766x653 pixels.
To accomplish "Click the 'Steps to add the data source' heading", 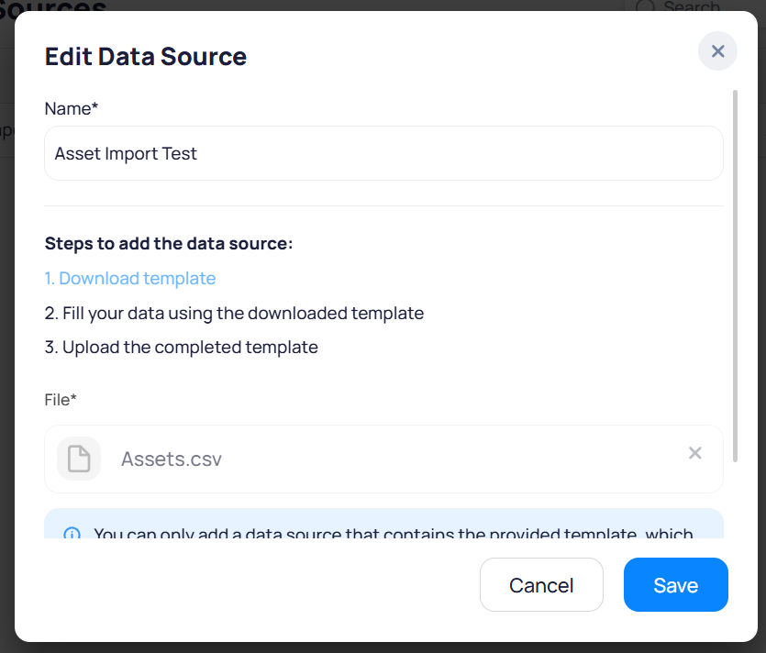I will pyautogui.click(x=169, y=244).
